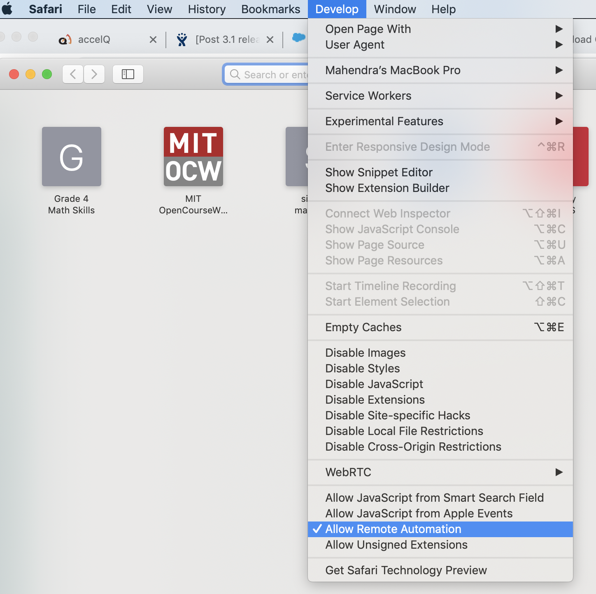This screenshot has height=594, width=596.
Task: Select Empty Caches
Action: coord(440,327)
